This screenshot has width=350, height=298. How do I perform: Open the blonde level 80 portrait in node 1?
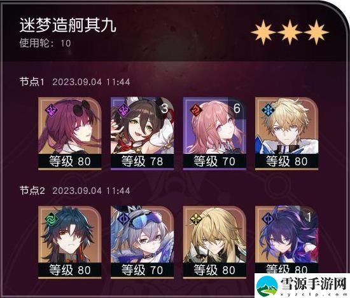point(286,133)
